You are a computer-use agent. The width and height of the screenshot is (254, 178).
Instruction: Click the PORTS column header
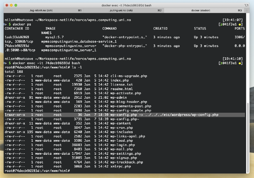[x=240, y=29]
